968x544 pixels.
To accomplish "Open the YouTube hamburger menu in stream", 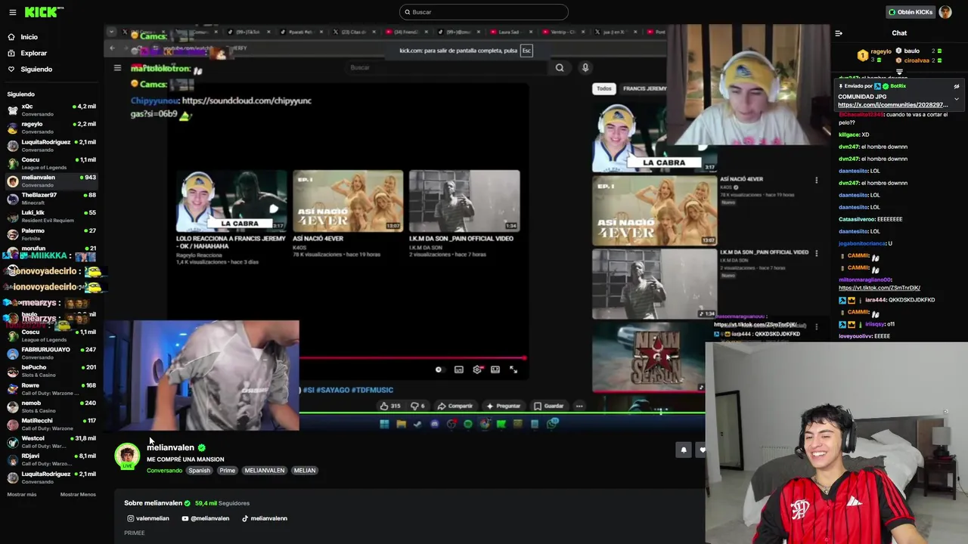I will pyautogui.click(x=117, y=68).
